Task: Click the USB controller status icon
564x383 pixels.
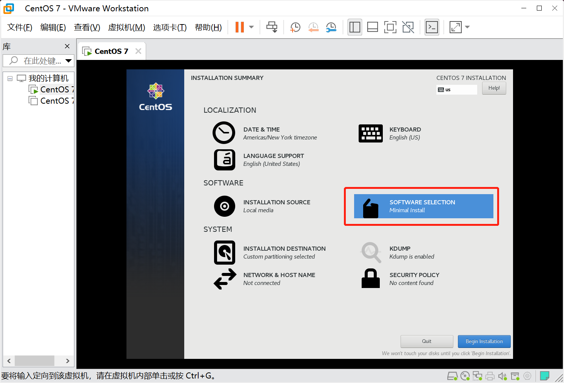Action: (x=515, y=376)
